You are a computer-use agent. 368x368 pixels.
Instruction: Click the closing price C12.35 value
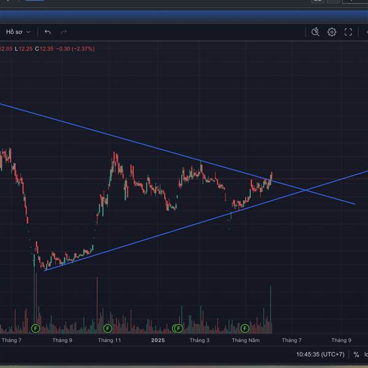[44, 49]
